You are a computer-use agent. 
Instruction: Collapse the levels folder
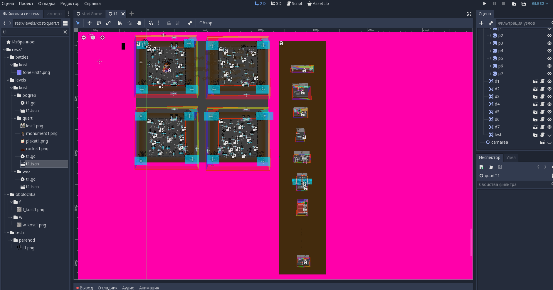pyautogui.click(x=8, y=80)
